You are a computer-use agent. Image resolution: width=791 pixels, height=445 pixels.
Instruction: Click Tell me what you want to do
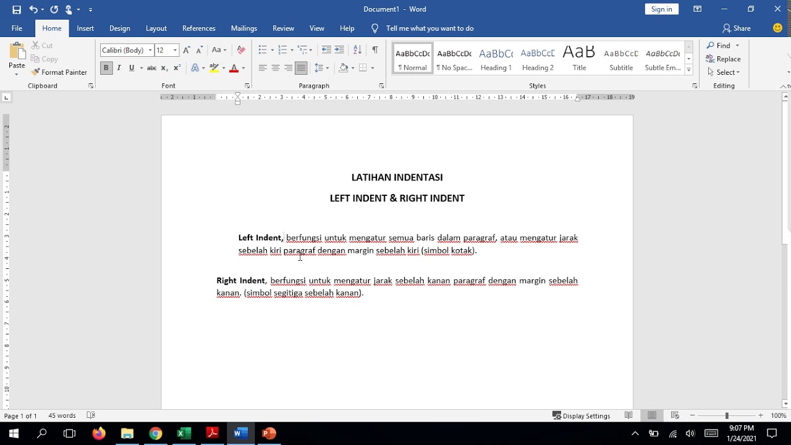429,28
